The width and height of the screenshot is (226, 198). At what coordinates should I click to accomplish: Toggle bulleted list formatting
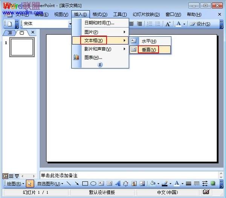[x=158, y=24]
